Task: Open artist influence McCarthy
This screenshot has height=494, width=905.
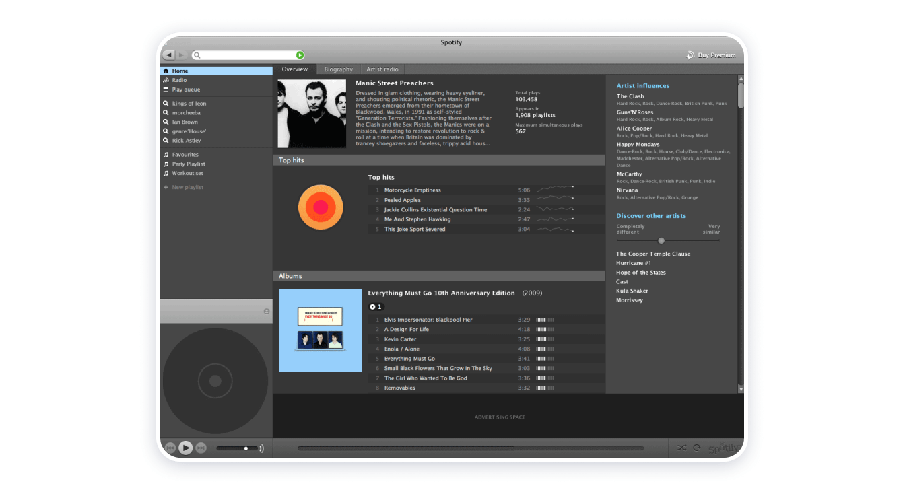Action: point(630,174)
